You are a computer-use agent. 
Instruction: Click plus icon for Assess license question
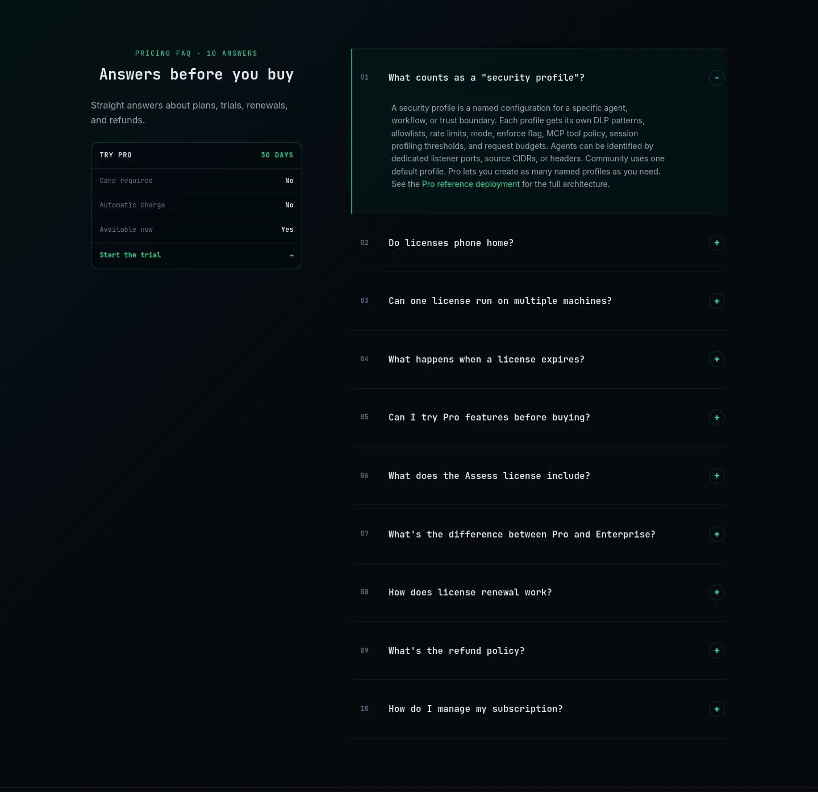point(717,476)
